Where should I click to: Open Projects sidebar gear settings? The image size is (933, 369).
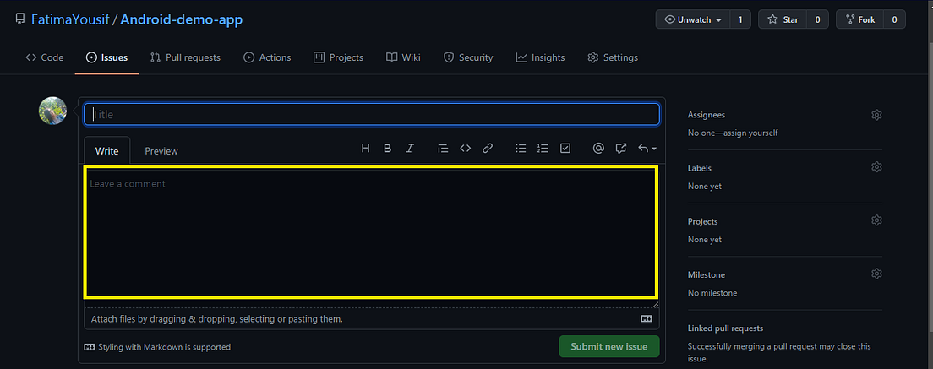click(x=876, y=220)
